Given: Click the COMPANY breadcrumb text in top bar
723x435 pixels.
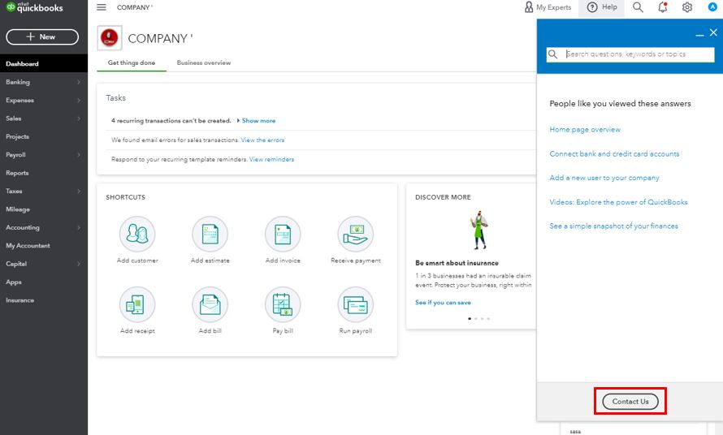Looking at the screenshot, I should (x=134, y=7).
